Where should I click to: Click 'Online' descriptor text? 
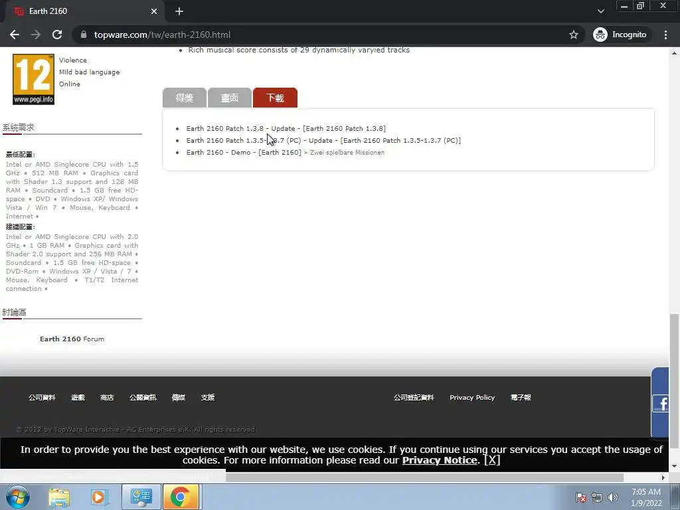coord(69,84)
